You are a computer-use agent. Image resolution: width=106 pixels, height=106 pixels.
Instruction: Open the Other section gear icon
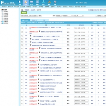[x=55, y=2]
